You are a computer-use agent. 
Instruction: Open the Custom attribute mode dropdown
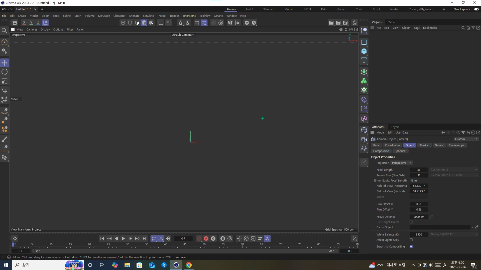(466, 139)
